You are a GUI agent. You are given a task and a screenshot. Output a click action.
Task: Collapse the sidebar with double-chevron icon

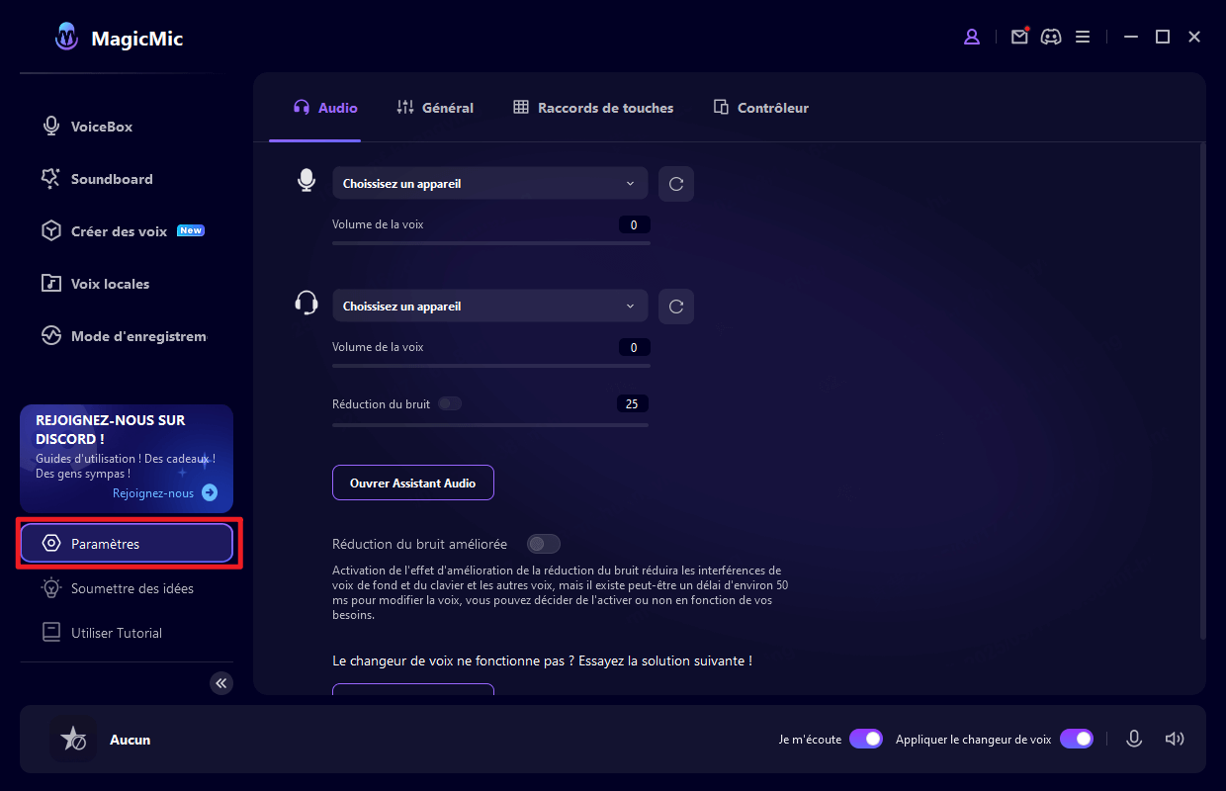(x=221, y=683)
